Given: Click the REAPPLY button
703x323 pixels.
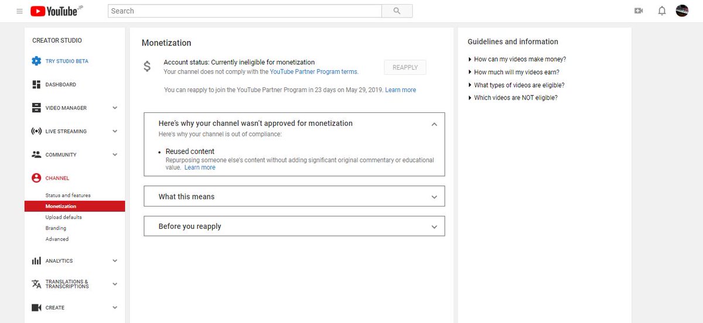Looking at the screenshot, I should coord(405,67).
